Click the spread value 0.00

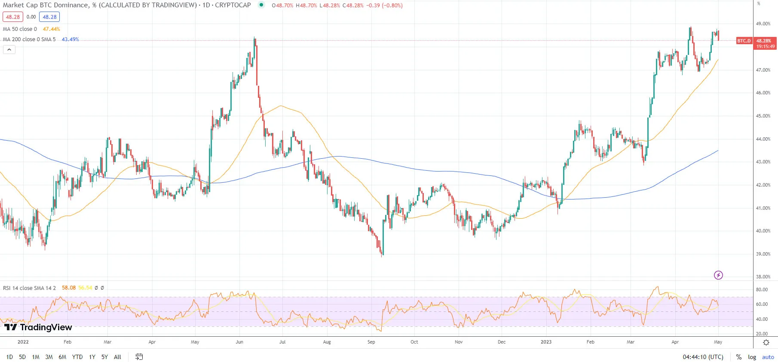pos(31,17)
